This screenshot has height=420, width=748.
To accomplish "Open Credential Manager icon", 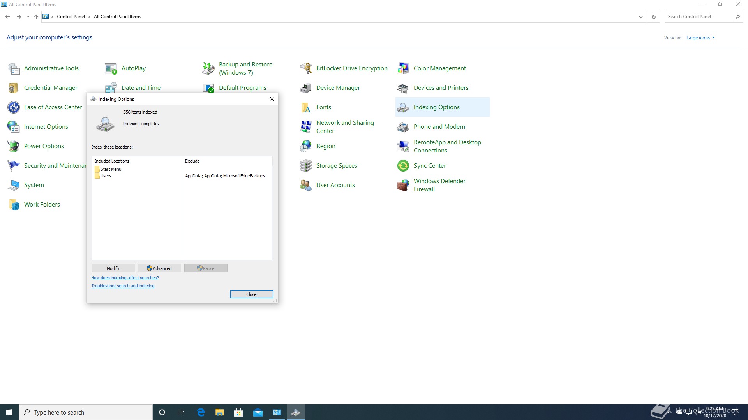I will (x=14, y=88).
